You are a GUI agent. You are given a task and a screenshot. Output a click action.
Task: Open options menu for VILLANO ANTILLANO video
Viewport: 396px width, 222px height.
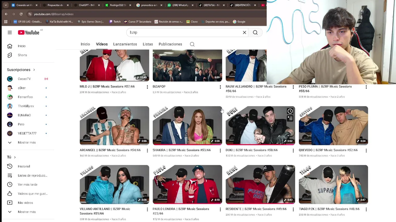click(x=147, y=209)
